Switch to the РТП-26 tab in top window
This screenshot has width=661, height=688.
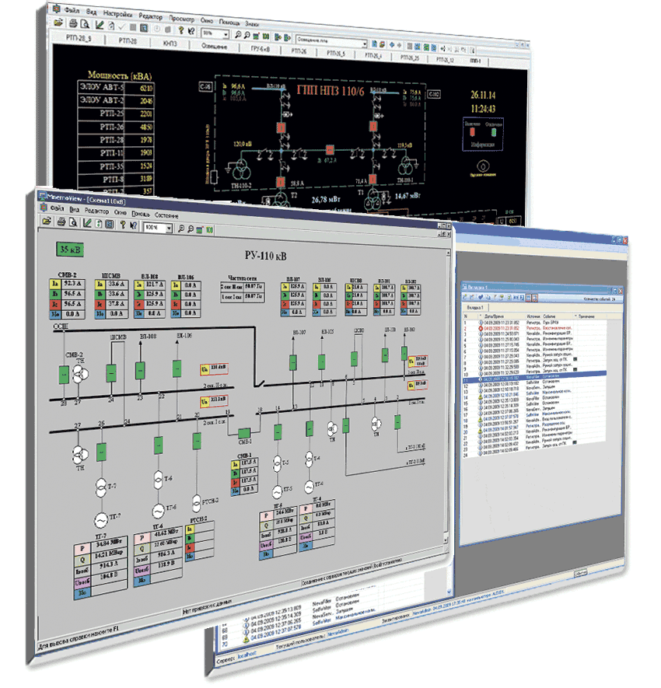tap(299, 51)
